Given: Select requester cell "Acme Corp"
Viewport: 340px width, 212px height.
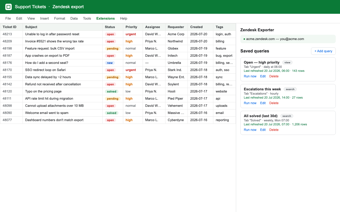Looking at the screenshot, I should [x=176, y=34].
